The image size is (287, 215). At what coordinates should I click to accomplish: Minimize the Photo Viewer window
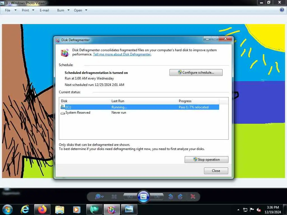coord(261,3)
